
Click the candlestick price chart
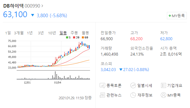[53, 55]
